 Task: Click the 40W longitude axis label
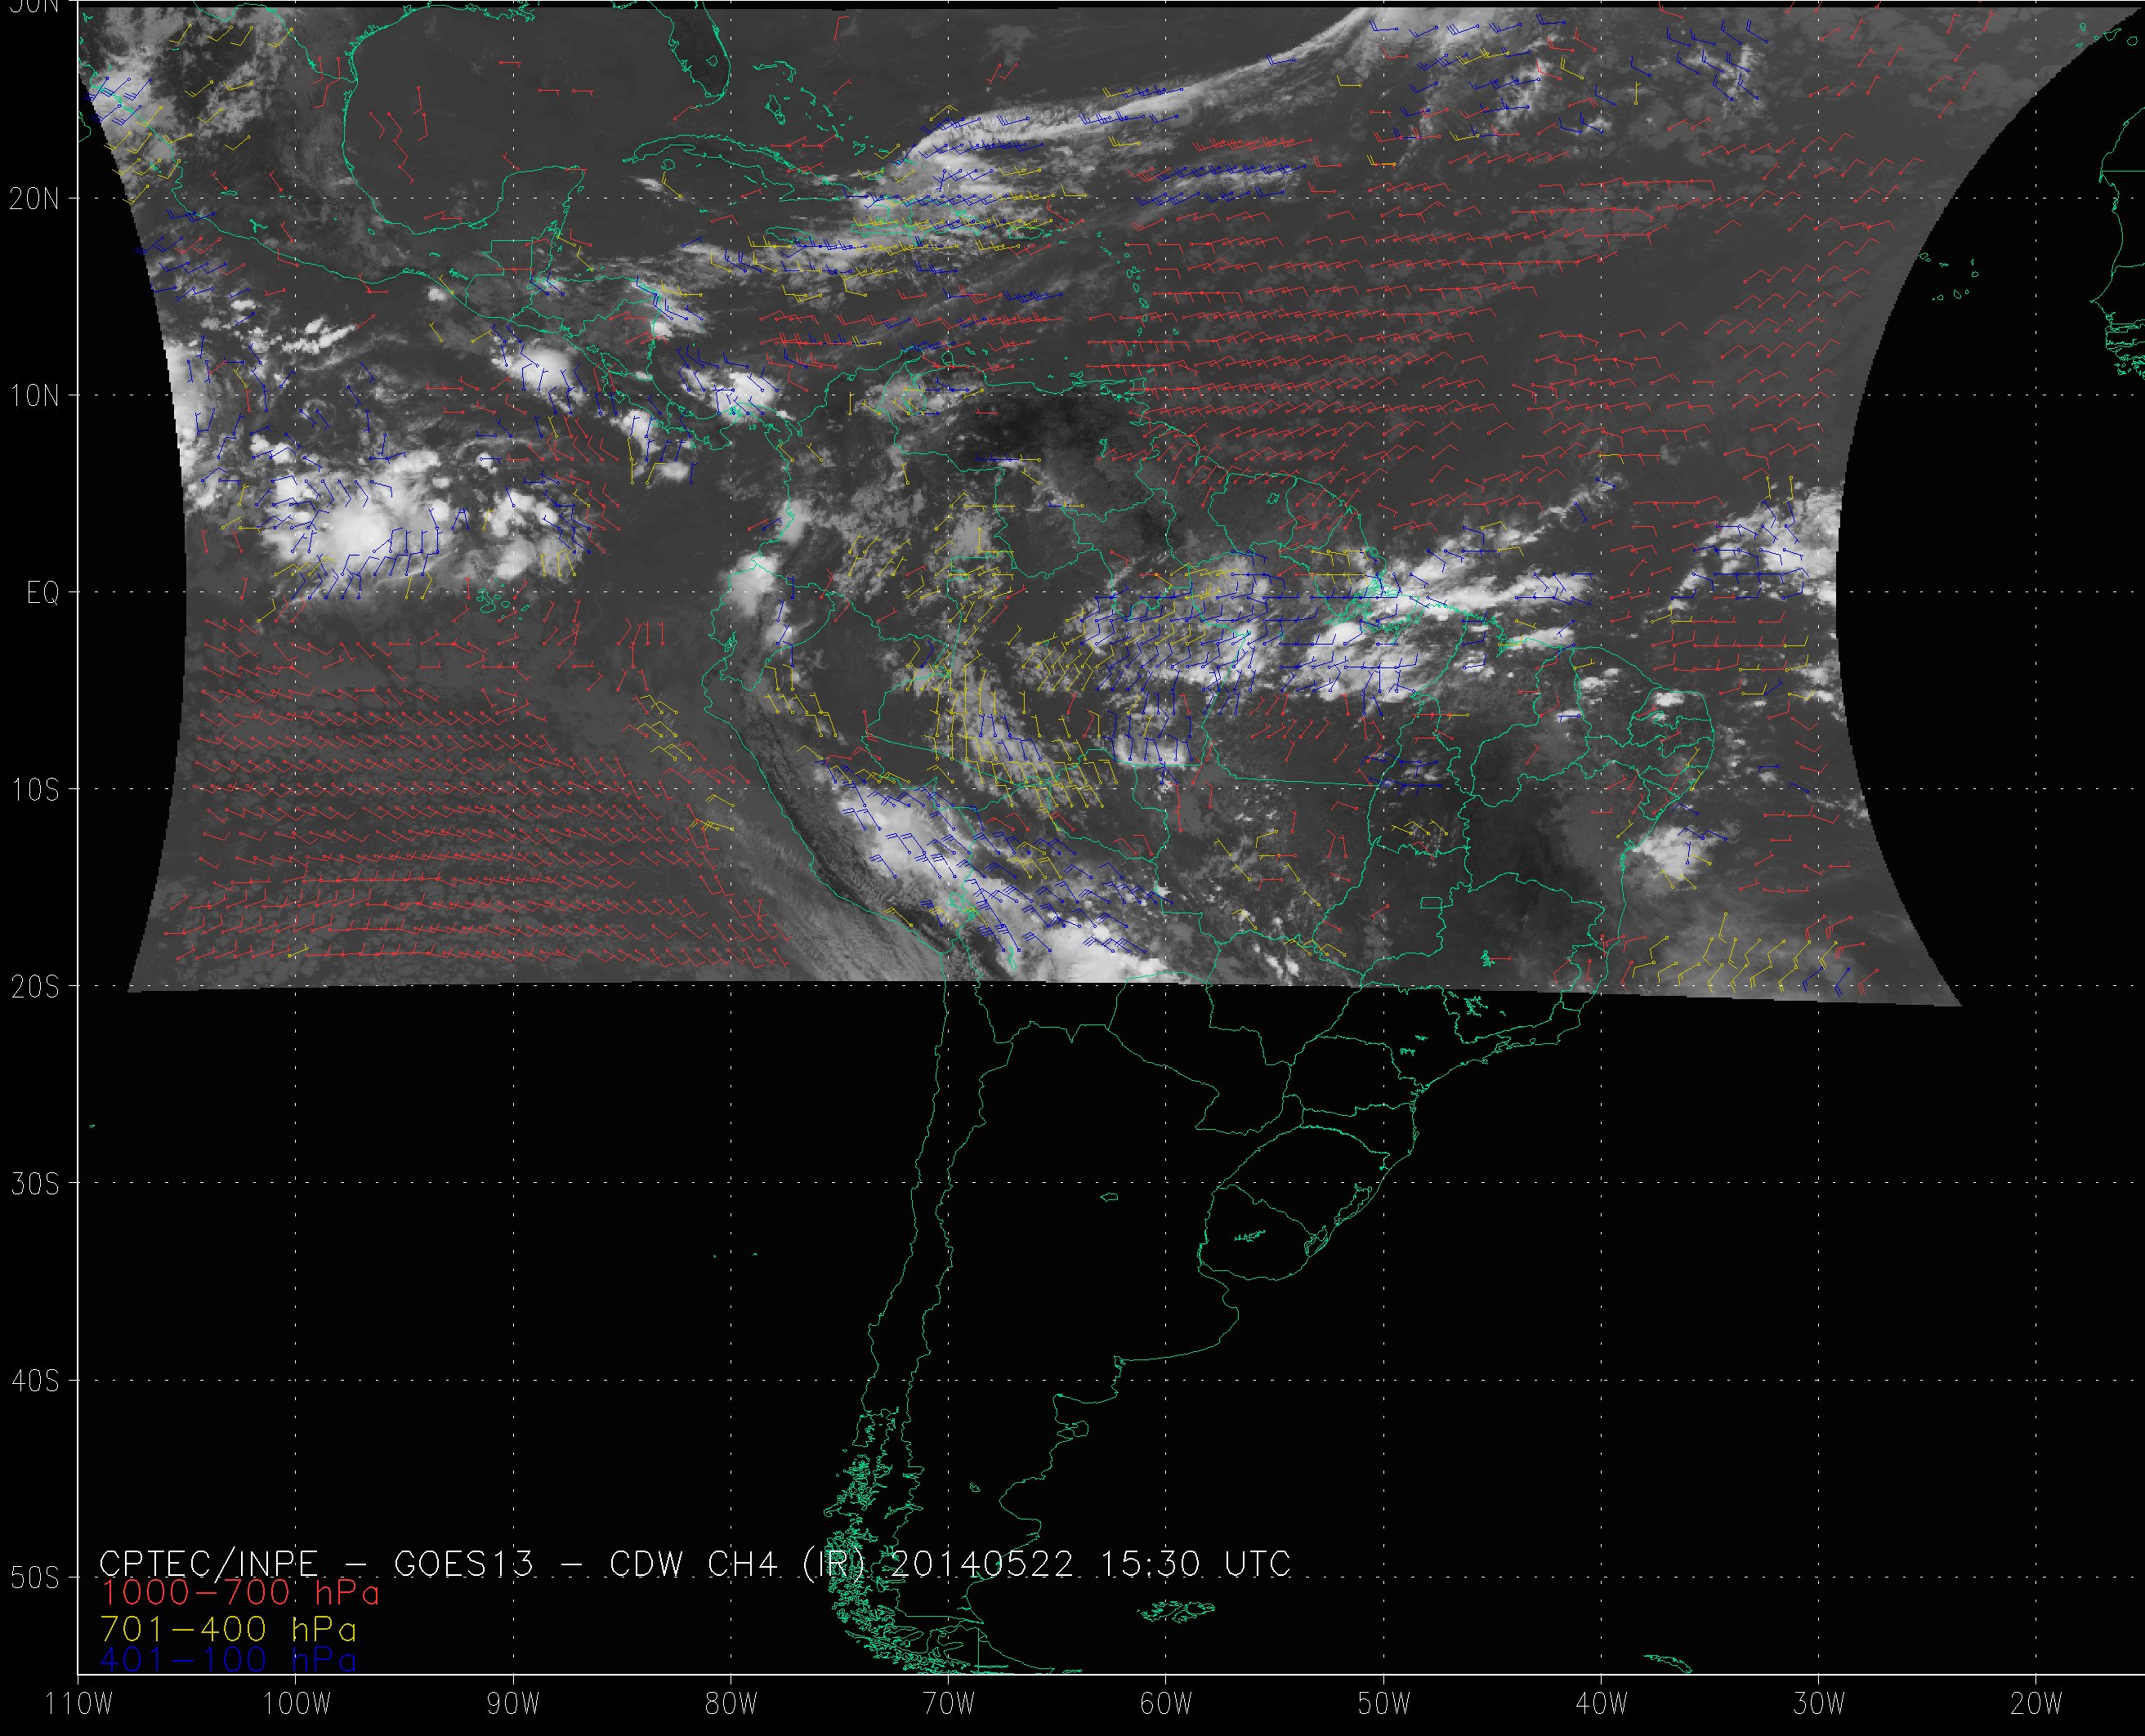(1602, 1704)
